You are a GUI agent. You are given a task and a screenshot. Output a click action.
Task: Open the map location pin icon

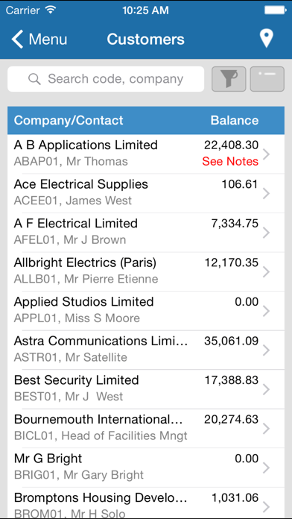point(266,39)
